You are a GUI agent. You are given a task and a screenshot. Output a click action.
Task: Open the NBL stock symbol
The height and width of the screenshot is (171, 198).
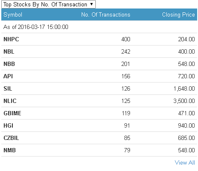click(x=9, y=51)
